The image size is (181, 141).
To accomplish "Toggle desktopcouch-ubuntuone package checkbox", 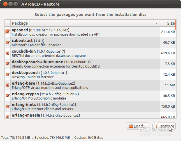I will [8, 64].
